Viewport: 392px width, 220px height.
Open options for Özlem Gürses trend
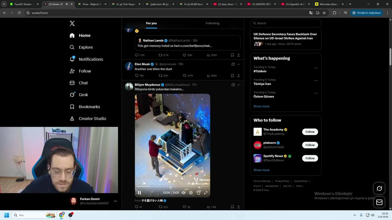coord(316,93)
